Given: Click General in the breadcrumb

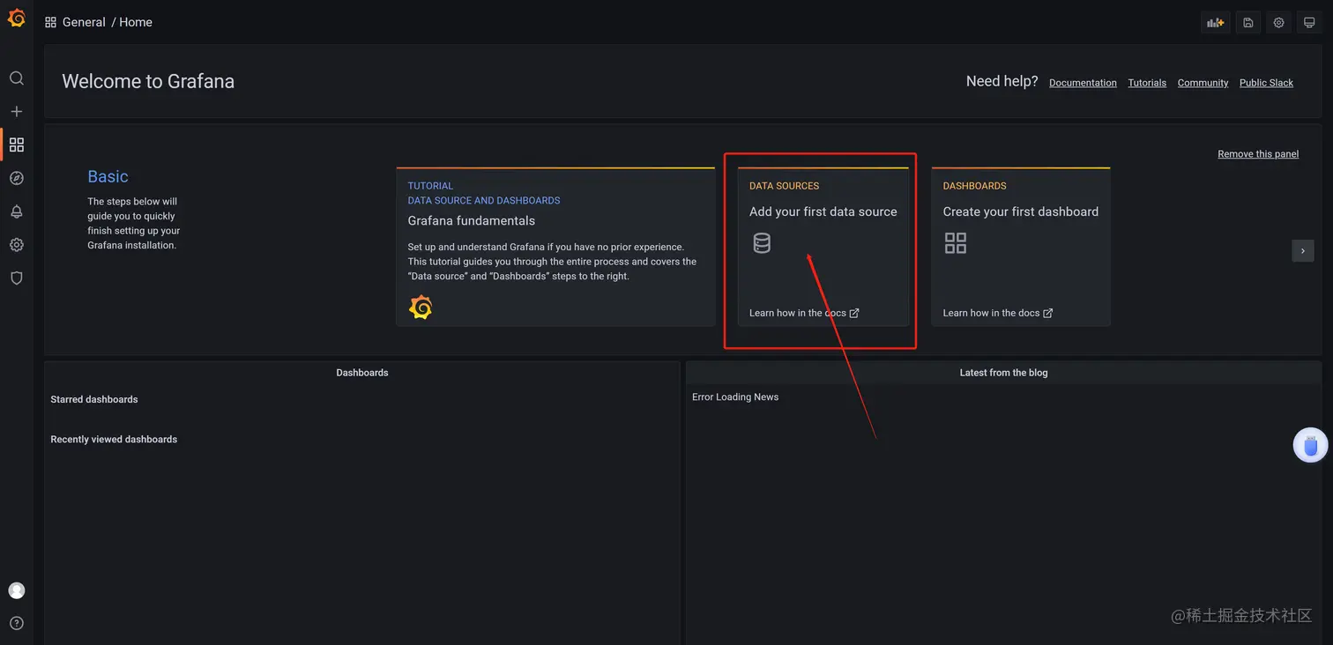Looking at the screenshot, I should click(x=84, y=23).
